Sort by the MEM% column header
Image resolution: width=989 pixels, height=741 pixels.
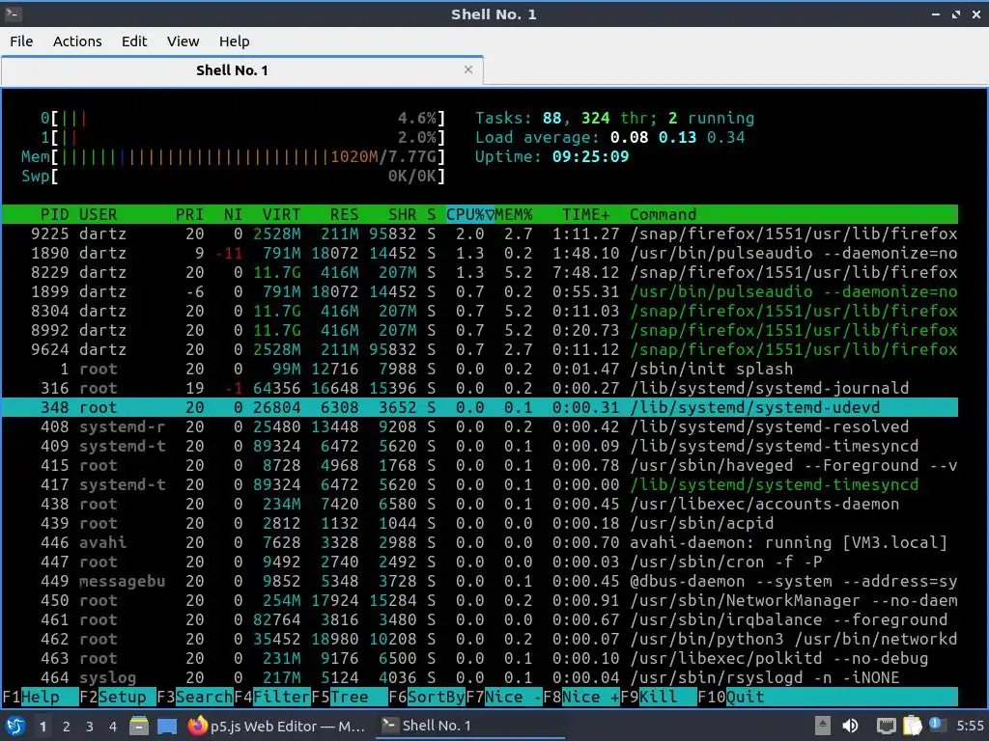(514, 214)
